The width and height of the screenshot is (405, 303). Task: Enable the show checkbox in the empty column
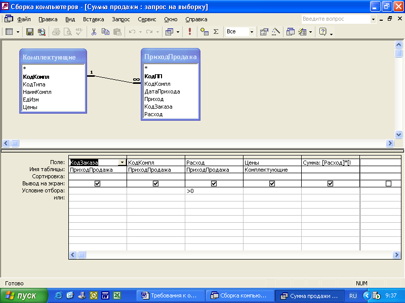tap(388, 184)
